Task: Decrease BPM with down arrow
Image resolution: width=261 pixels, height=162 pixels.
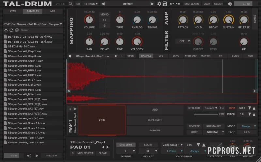Action: point(249,108)
